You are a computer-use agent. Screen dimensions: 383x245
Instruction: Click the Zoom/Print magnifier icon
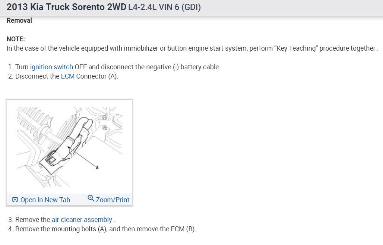pyautogui.click(x=91, y=198)
